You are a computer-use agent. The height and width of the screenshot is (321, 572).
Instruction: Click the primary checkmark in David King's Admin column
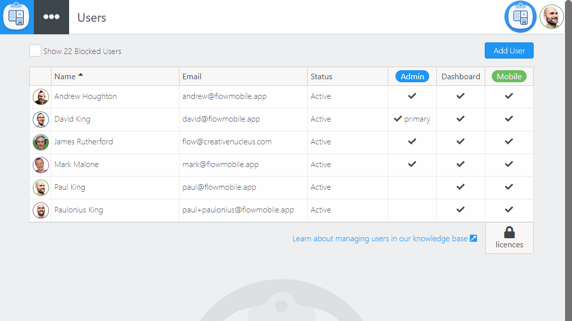pyautogui.click(x=398, y=119)
